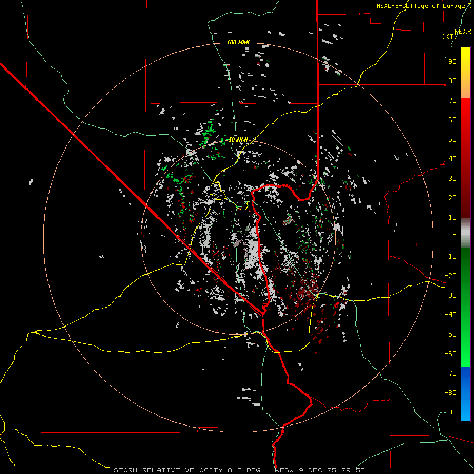Click the -50 value on the velocity scale

tap(450, 334)
